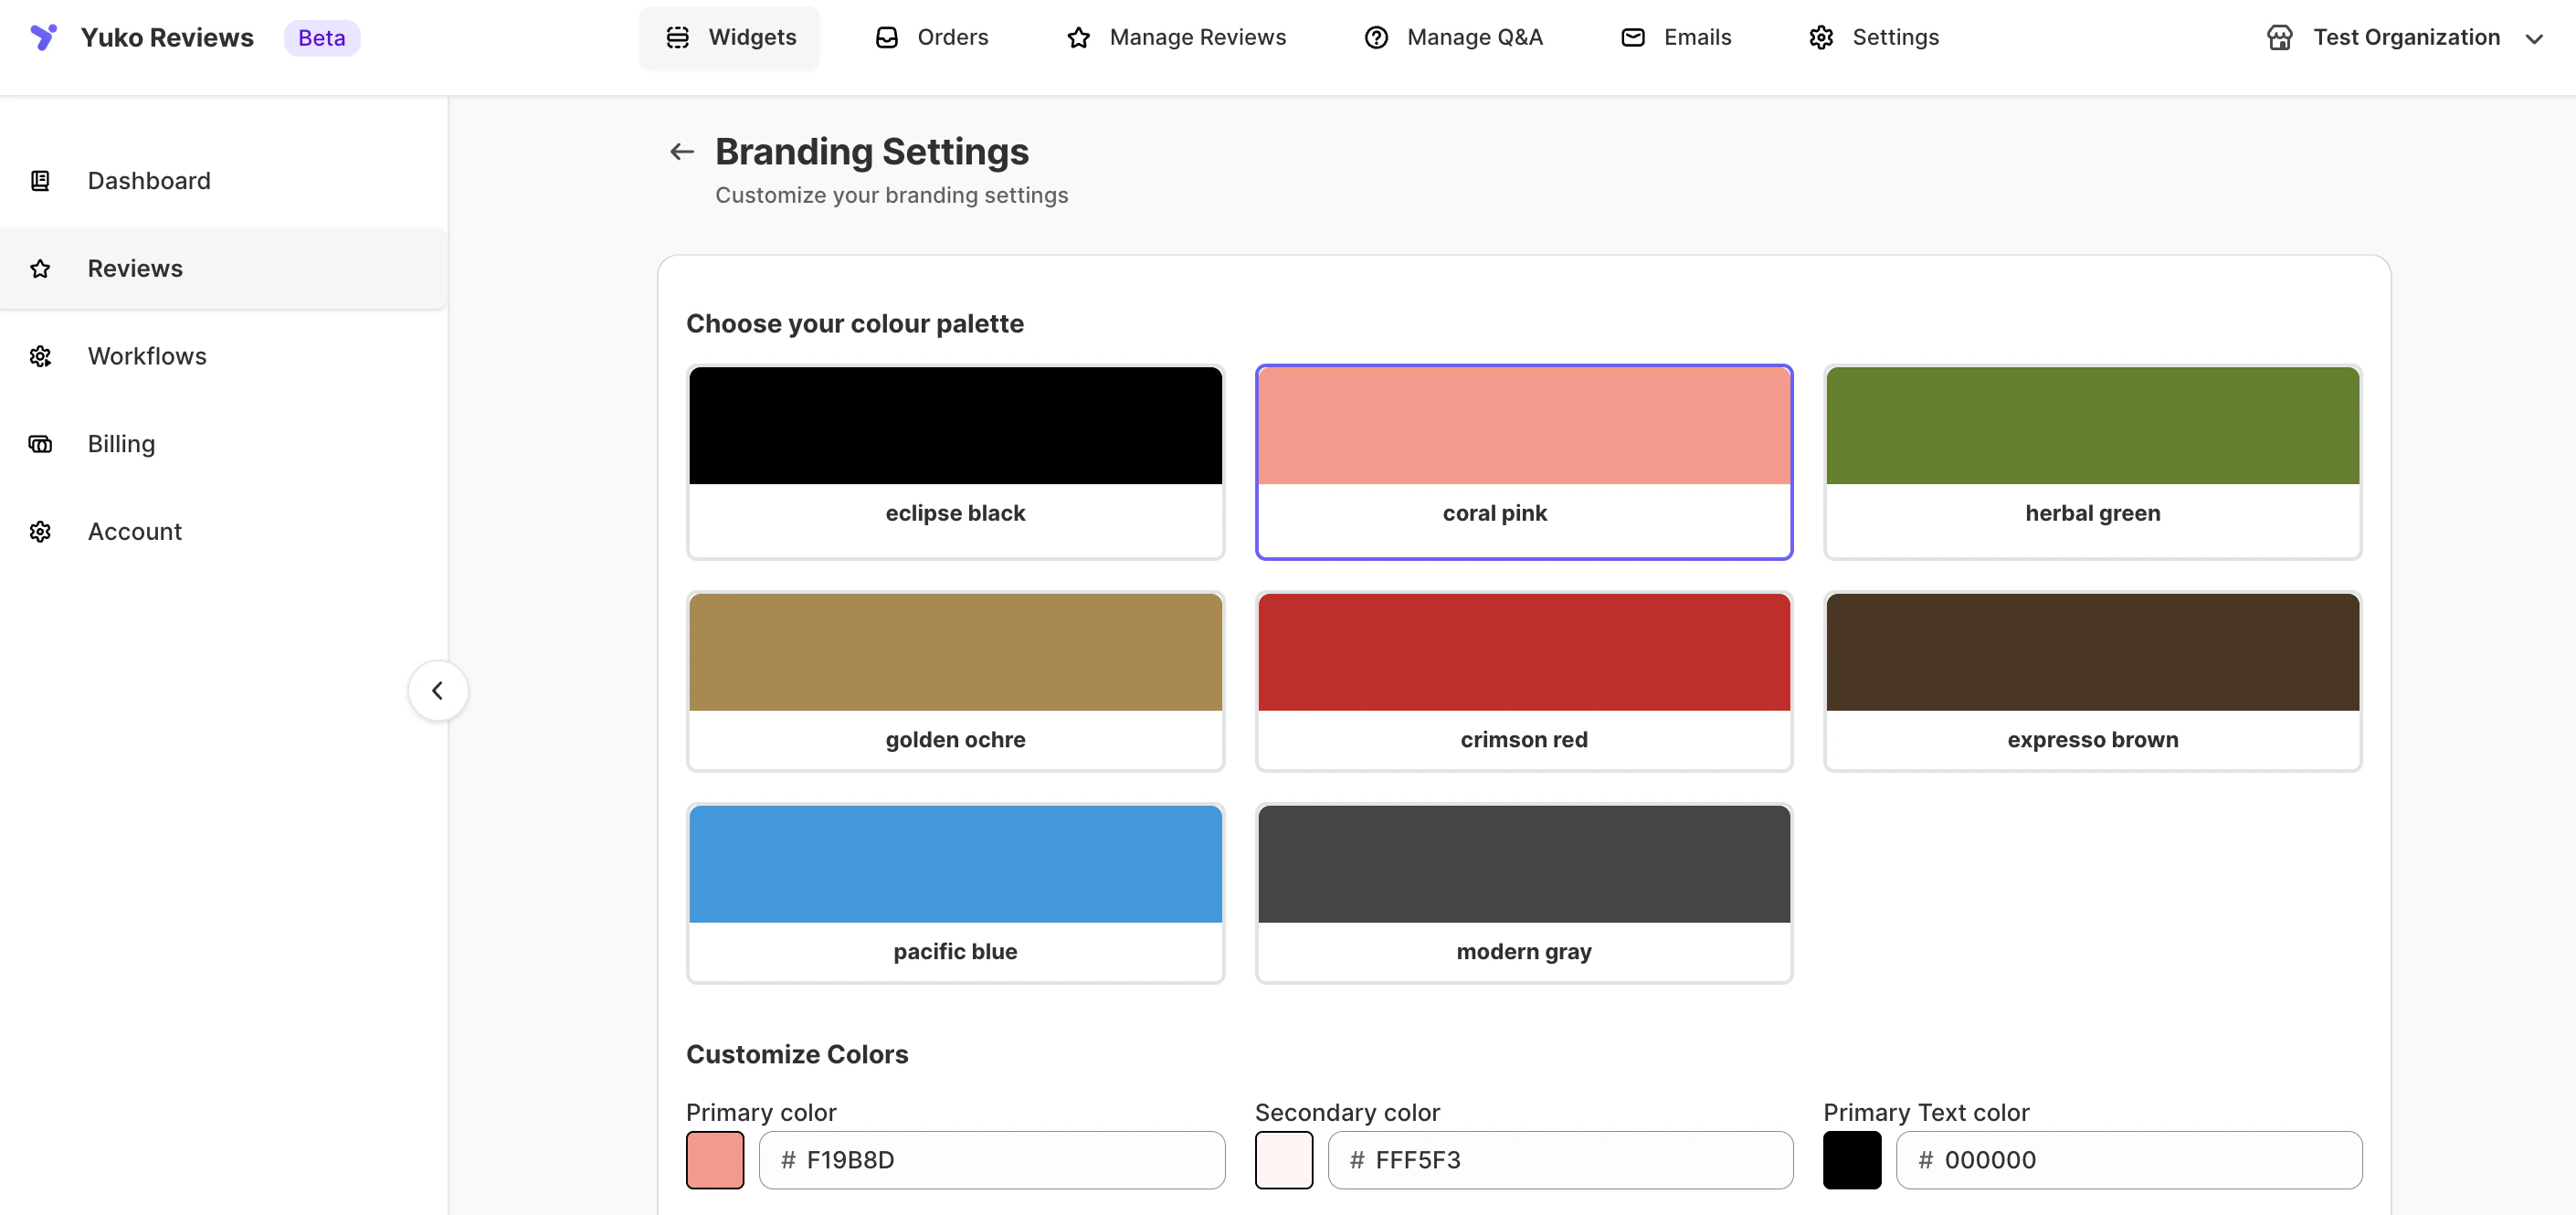Image resolution: width=2576 pixels, height=1215 pixels.
Task: Select Reviews in the sidebar
Action: click(x=224, y=269)
